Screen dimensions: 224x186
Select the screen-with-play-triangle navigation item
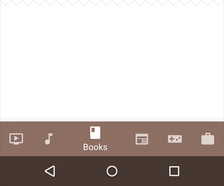click(16, 139)
